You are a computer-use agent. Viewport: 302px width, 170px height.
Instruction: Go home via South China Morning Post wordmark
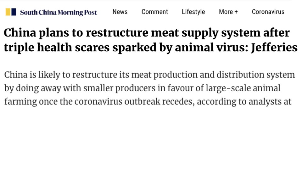(x=59, y=12)
